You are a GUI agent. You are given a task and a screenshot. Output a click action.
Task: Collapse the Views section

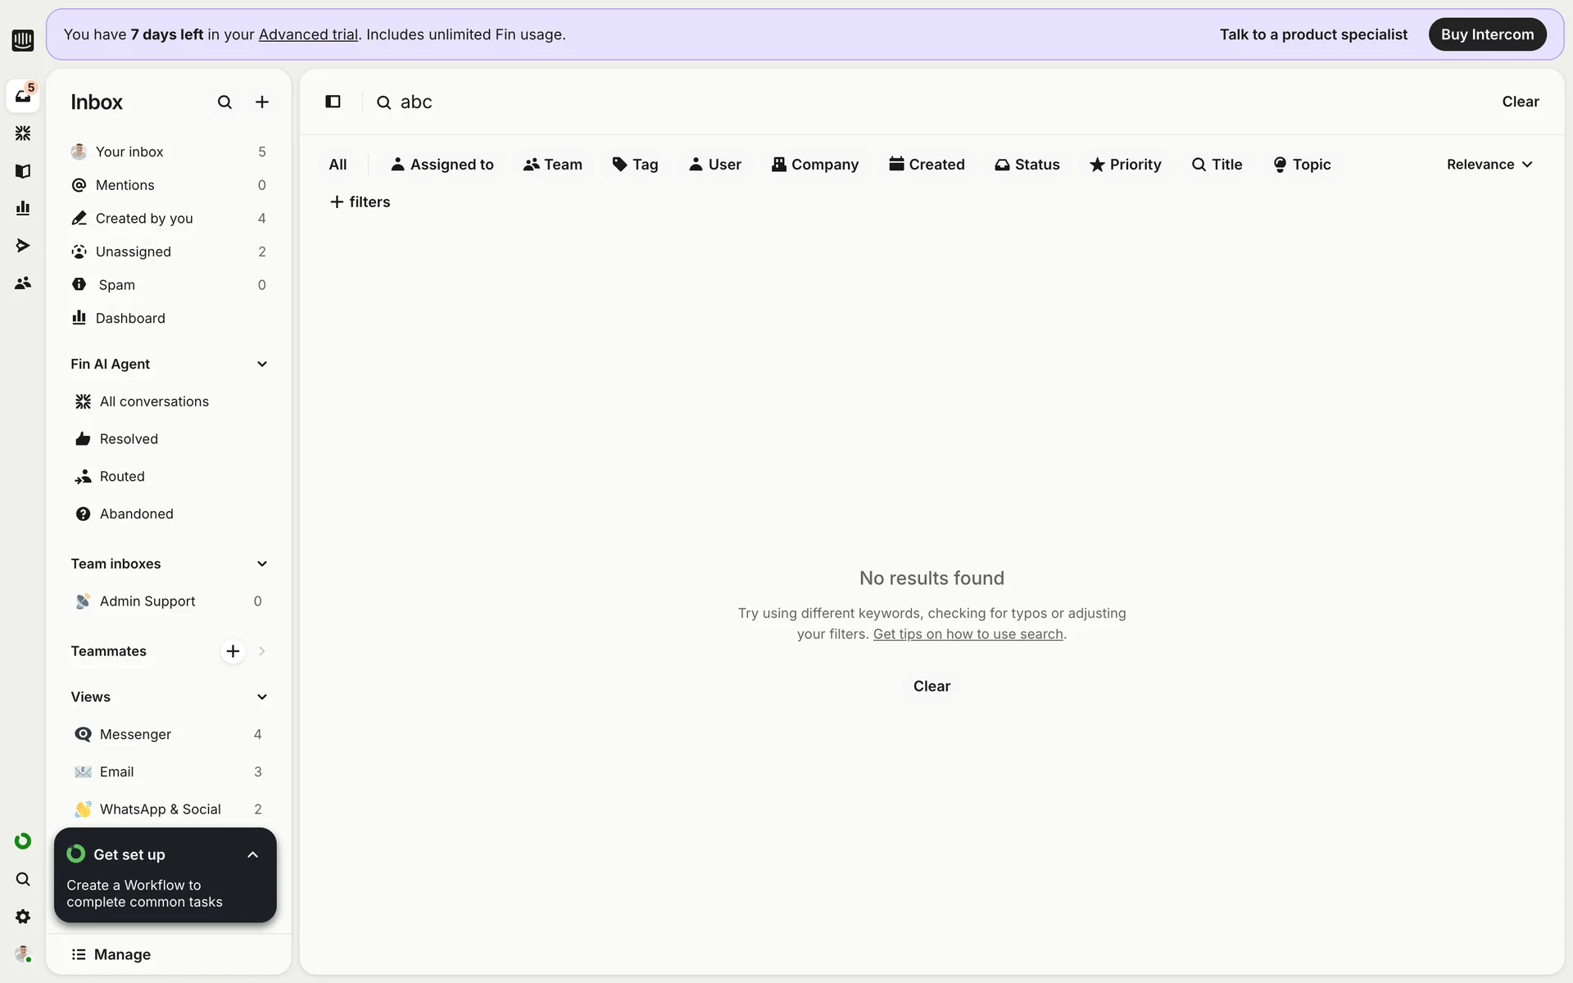coord(262,697)
